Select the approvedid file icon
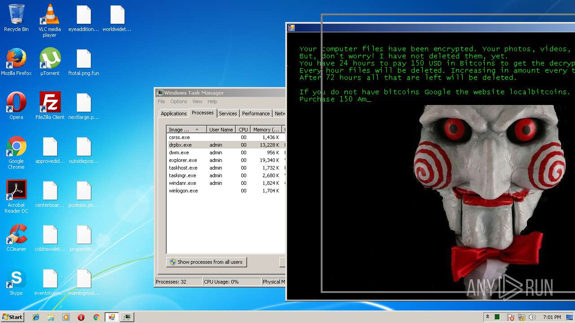 pyautogui.click(x=49, y=150)
